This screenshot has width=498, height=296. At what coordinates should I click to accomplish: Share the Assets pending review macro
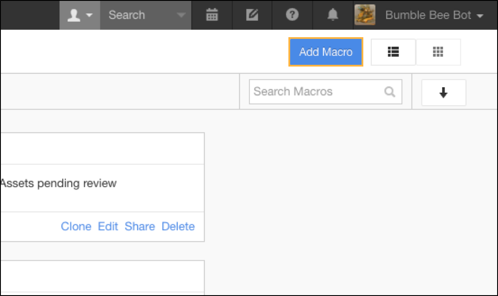[140, 226]
